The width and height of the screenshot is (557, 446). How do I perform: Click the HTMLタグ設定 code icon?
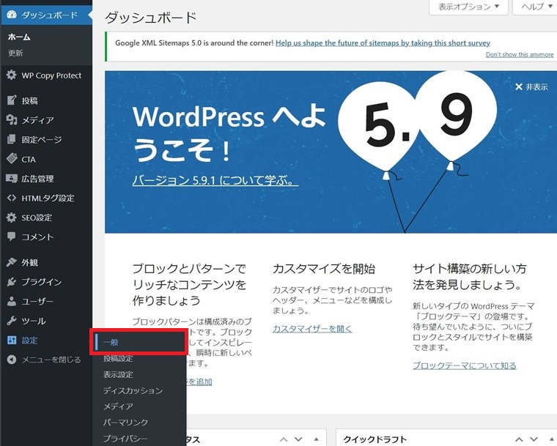tap(12, 198)
